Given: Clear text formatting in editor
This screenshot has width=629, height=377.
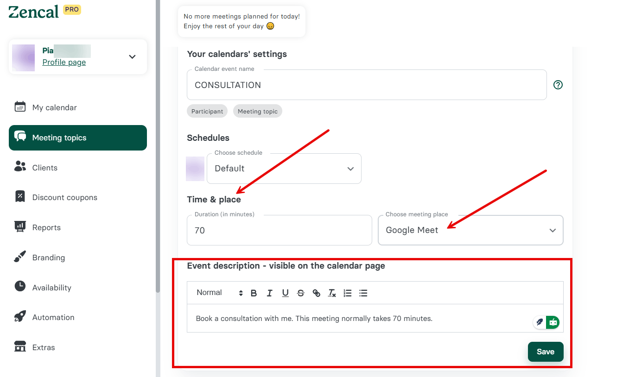Looking at the screenshot, I should [332, 293].
